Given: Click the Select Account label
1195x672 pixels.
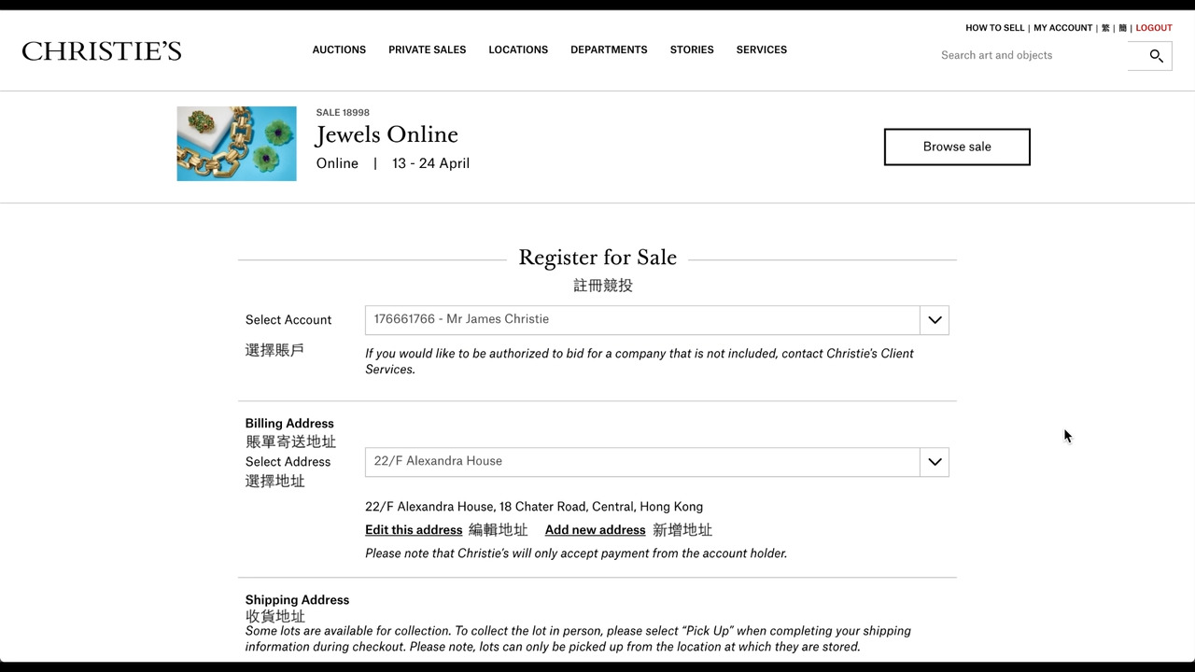Looking at the screenshot, I should tap(288, 319).
